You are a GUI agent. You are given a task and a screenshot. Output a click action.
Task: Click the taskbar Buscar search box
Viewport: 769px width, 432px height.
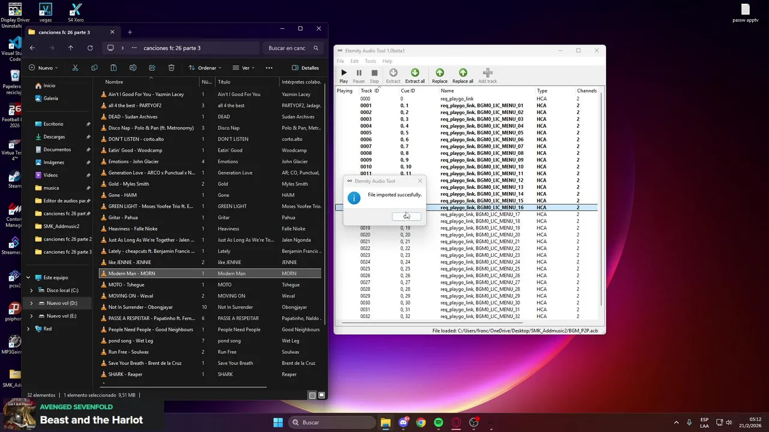(332, 422)
